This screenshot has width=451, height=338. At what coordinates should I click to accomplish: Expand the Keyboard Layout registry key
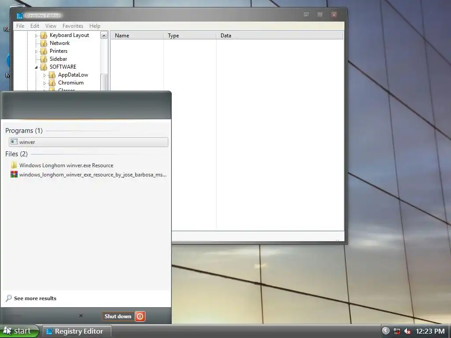point(36,36)
